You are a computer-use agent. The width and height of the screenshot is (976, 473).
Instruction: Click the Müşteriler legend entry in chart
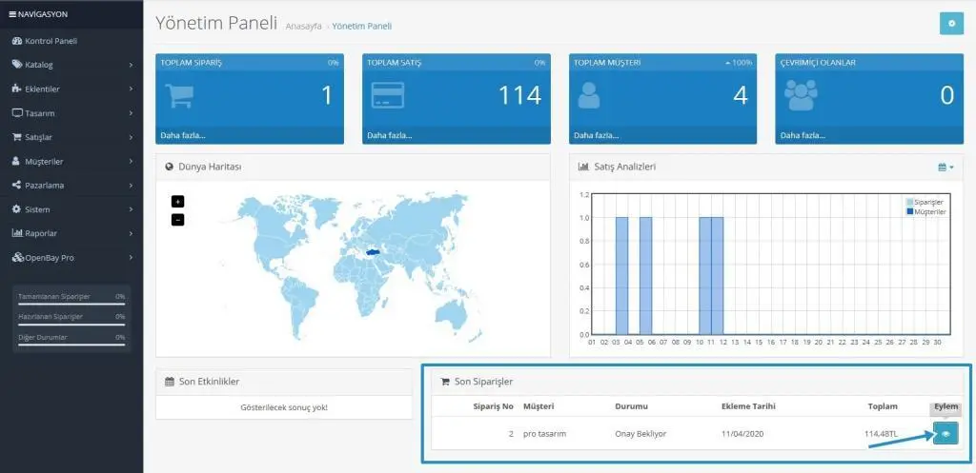(926, 212)
